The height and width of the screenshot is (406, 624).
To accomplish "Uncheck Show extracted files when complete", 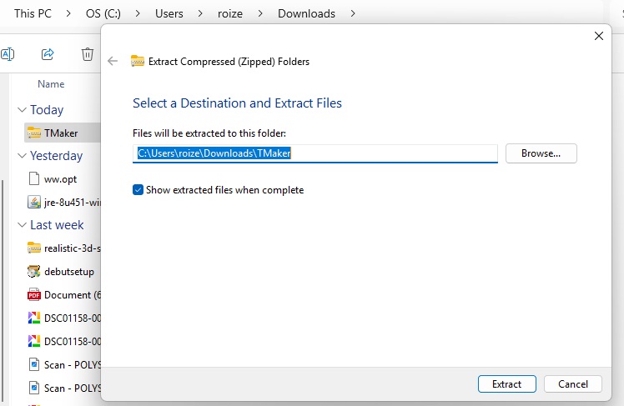I will pos(138,190).
